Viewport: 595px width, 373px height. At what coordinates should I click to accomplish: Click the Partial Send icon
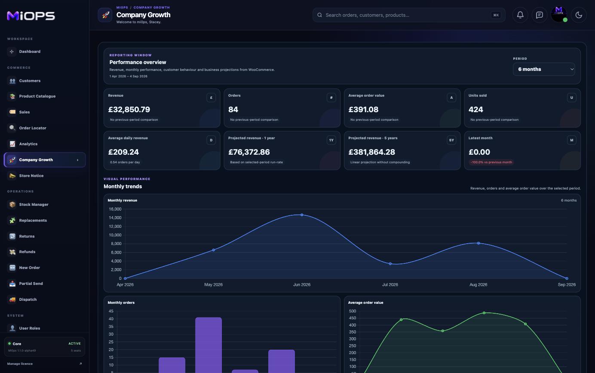pyautogui.click(x=12, y=284)
